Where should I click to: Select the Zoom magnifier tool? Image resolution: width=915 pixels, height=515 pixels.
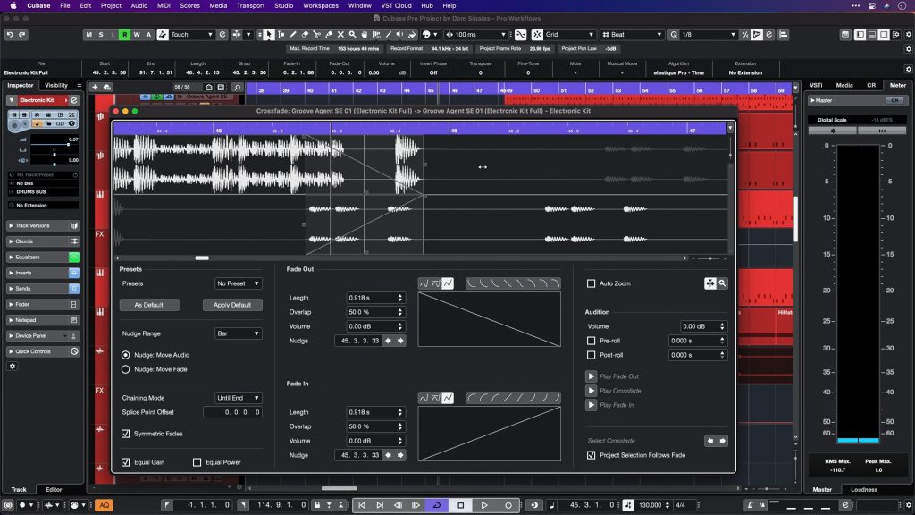[x=353, y=34]
